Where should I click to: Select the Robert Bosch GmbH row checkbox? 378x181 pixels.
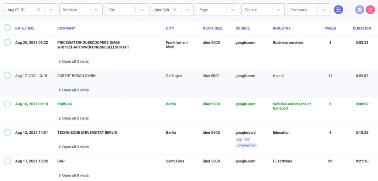click(x=7, y=75)
